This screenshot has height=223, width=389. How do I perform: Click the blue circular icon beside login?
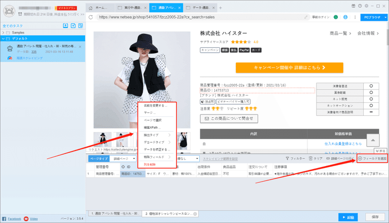click(345, 17)
